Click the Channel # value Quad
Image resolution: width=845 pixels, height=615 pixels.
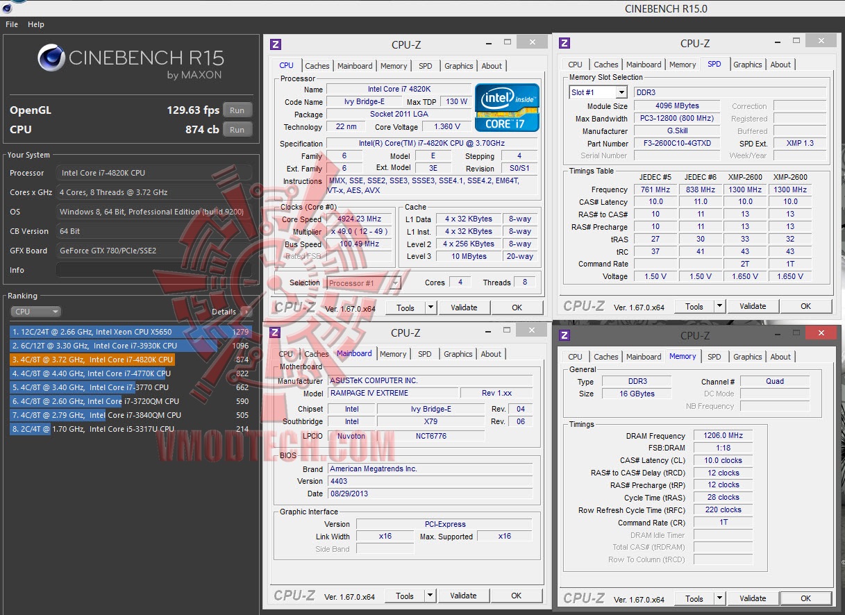click(x=775, y=381)
